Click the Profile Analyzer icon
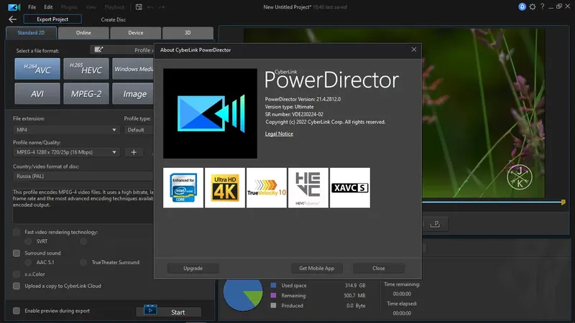Viewport: 575px width, 323px height. point(98,50)
